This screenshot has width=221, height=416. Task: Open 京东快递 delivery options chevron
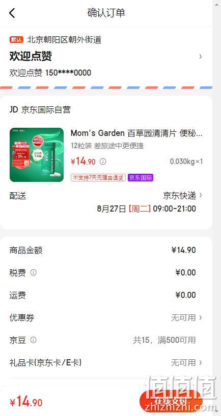201,195
